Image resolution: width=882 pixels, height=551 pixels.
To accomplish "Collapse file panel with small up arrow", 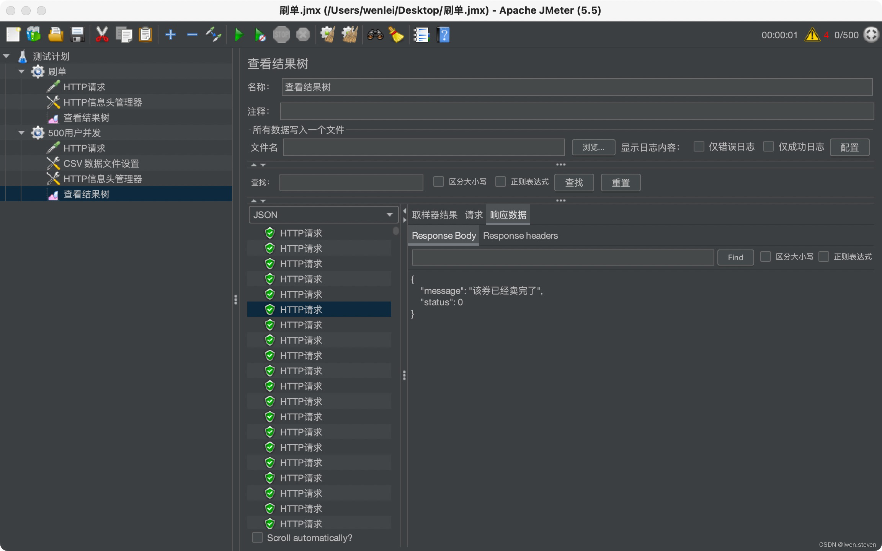I will (x=253, y=165).
